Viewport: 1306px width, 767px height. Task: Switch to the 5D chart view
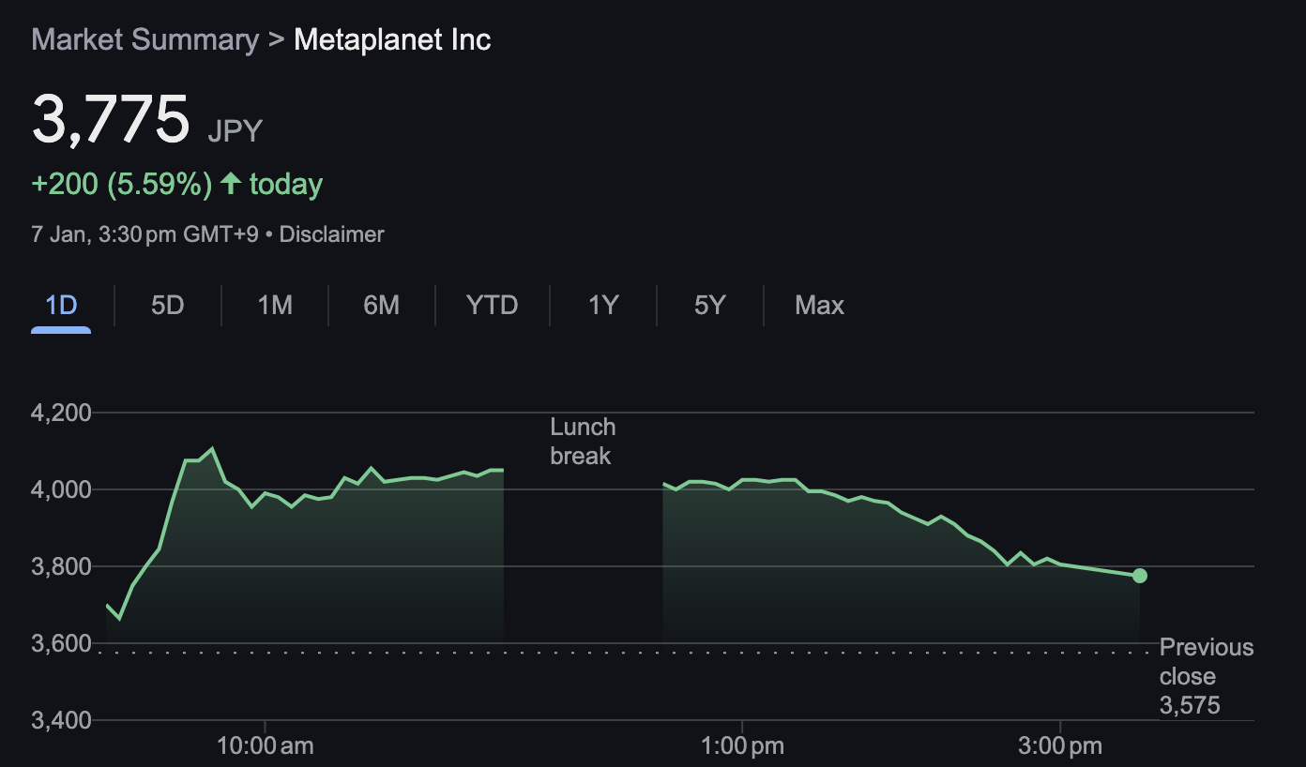tap(166, 305)
